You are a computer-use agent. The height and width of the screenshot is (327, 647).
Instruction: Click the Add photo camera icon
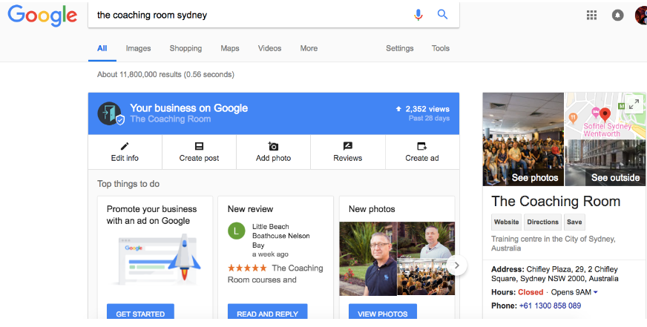tap(273, 146)
